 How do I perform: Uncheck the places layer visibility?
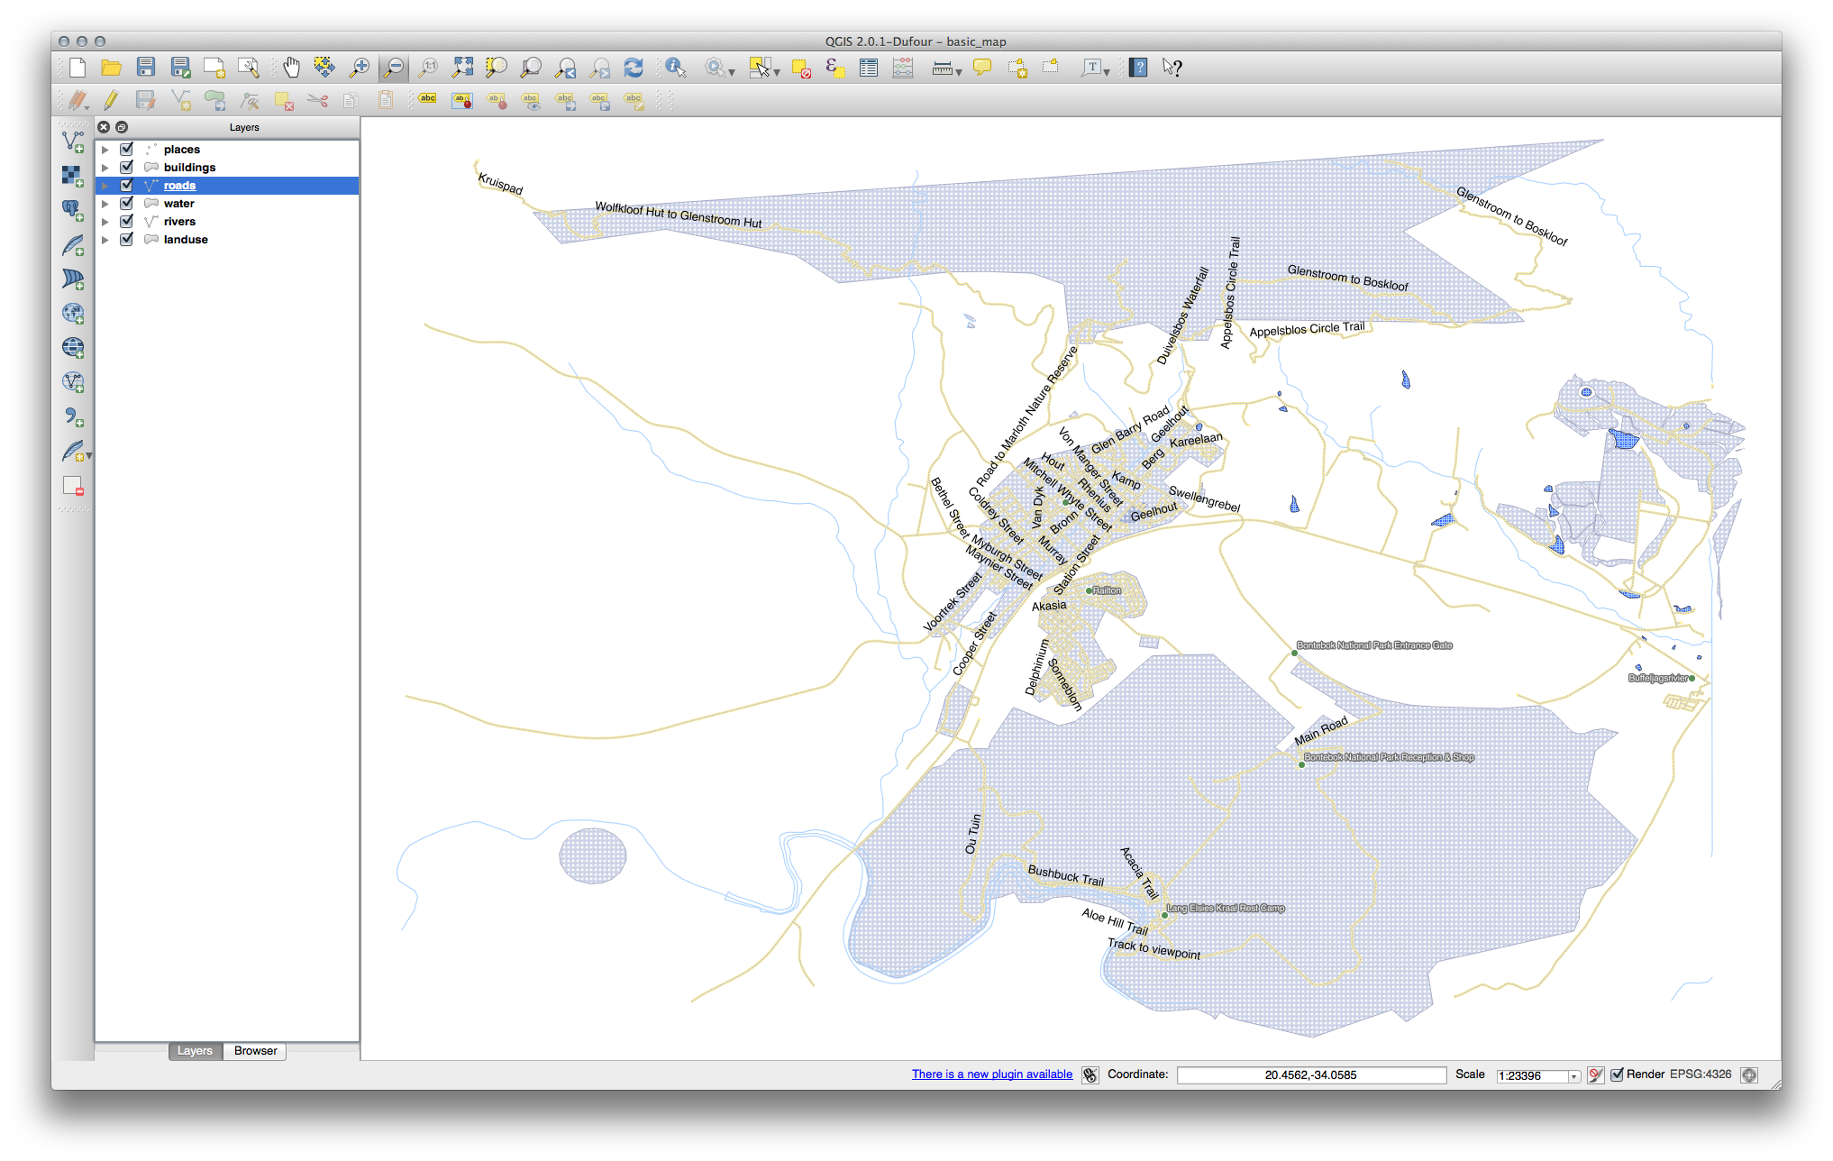tap(127, 150)
